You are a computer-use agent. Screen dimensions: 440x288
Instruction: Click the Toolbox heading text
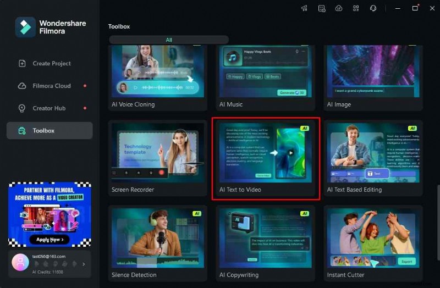click(x=119, y=26)
